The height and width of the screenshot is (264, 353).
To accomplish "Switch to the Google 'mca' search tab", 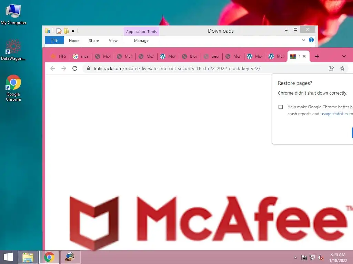I will click(x=81, y=56).
